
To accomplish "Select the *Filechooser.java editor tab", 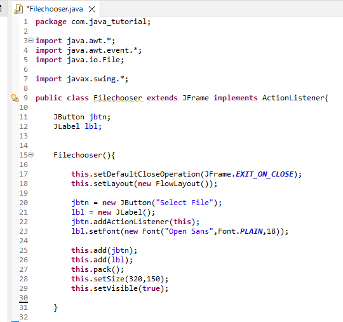I will [56, 9].
